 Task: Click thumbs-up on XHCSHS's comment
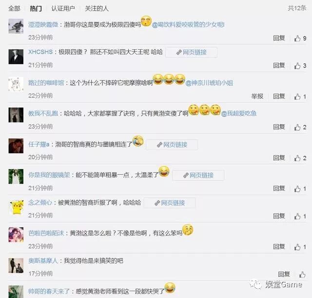pyautogui.click(x=300, y=66)
